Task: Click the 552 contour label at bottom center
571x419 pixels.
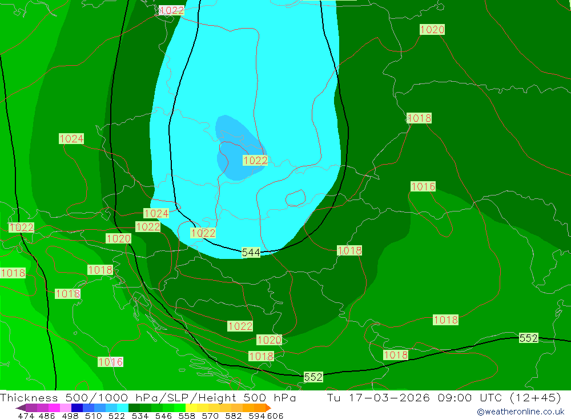Action: click(313, 377)
